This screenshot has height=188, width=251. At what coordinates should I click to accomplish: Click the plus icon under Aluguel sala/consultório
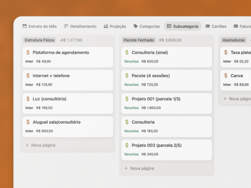pyautogui.click(x=27, y=145)
